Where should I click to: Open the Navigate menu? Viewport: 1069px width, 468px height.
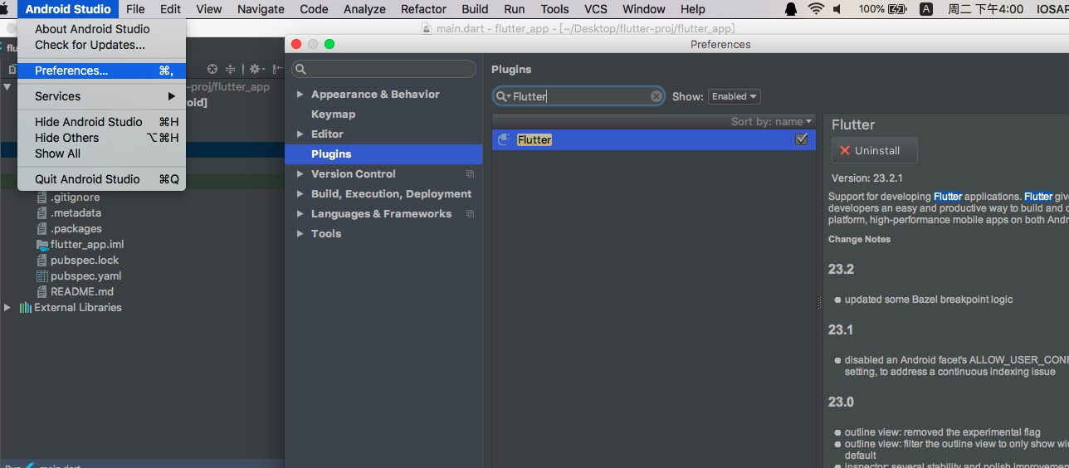click(x=261, y=9)
